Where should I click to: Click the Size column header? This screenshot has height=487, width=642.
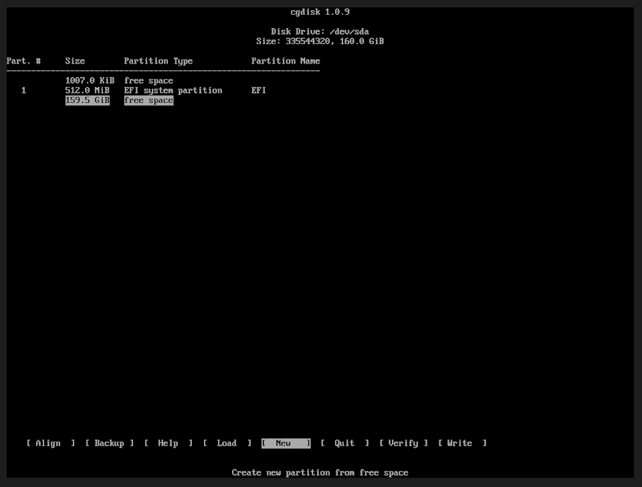(x=74, y=61)
